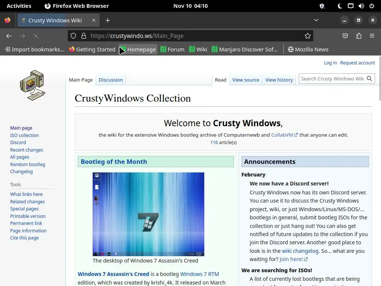Open Discord sidebar link
The height and width of the screenshot is (286, 381).
18,143
